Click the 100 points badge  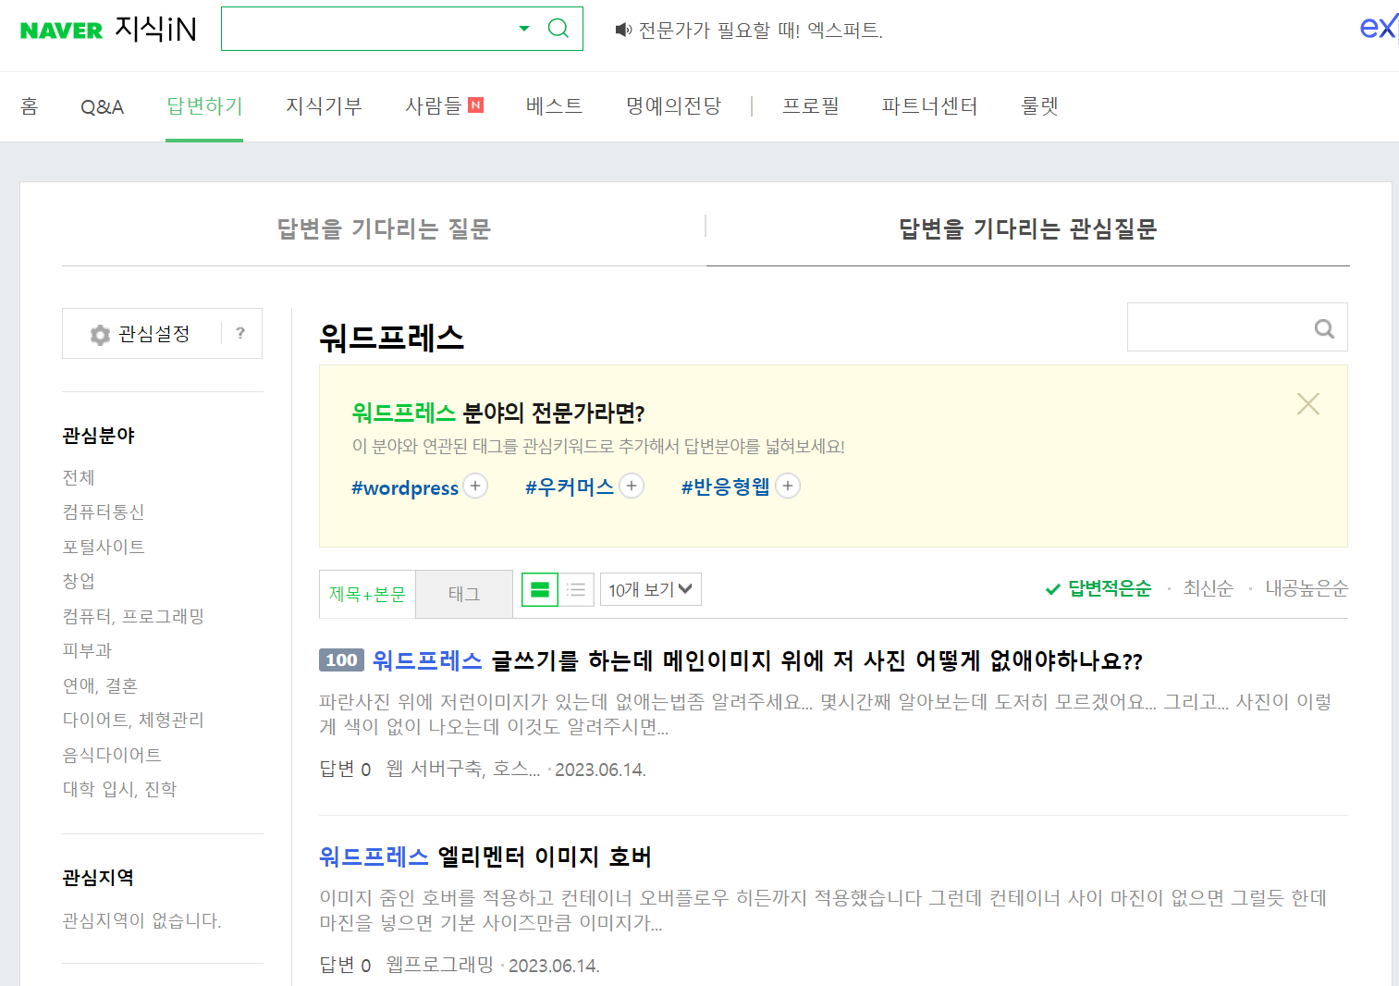pyautogui.click(x=341, y=659)
